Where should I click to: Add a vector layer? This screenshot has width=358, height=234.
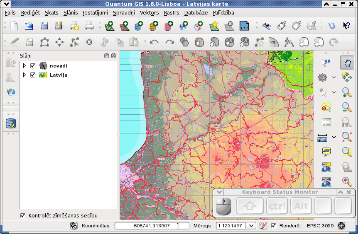click(109, 26)
